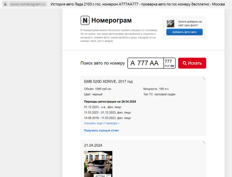Click the Хотите добавить на сайт свои фото text
232x177 pixels.
click(x=190, y=24)
